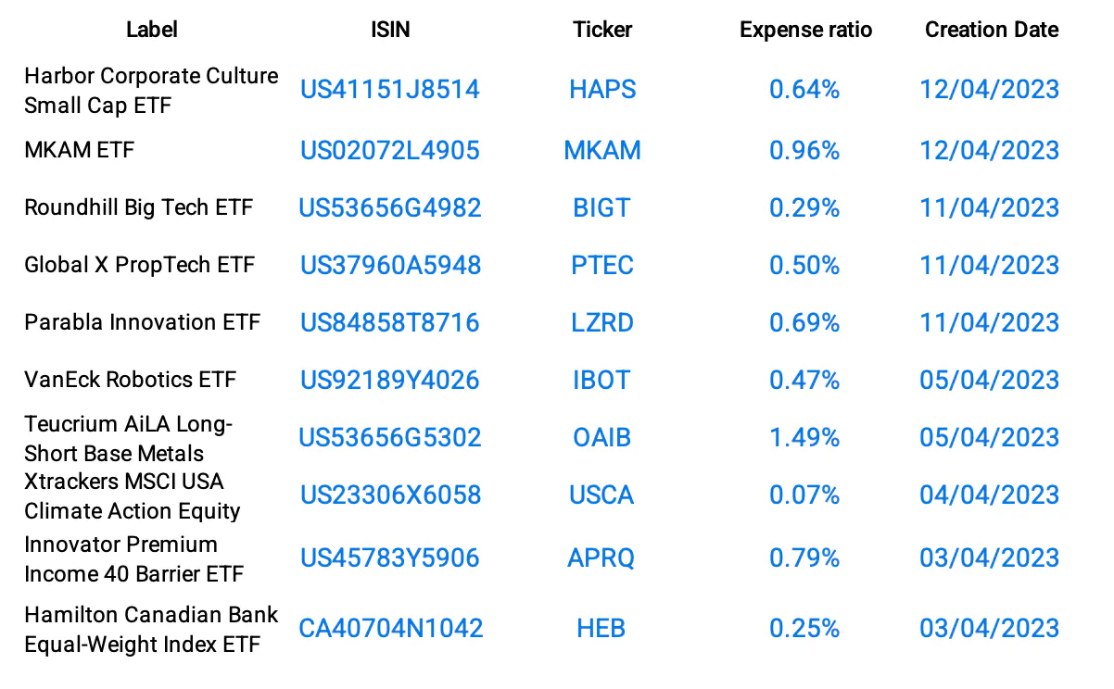Open ISIN US84858T8716 link
This screenshot has height=689, width=1114.
point(389,322)
